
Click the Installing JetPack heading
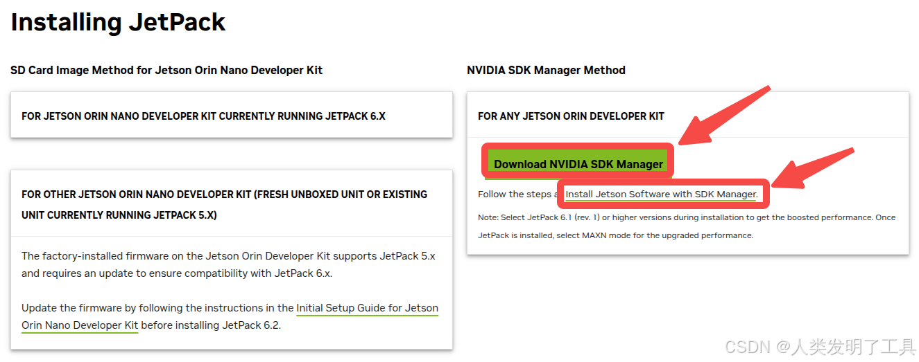(118, 22)
